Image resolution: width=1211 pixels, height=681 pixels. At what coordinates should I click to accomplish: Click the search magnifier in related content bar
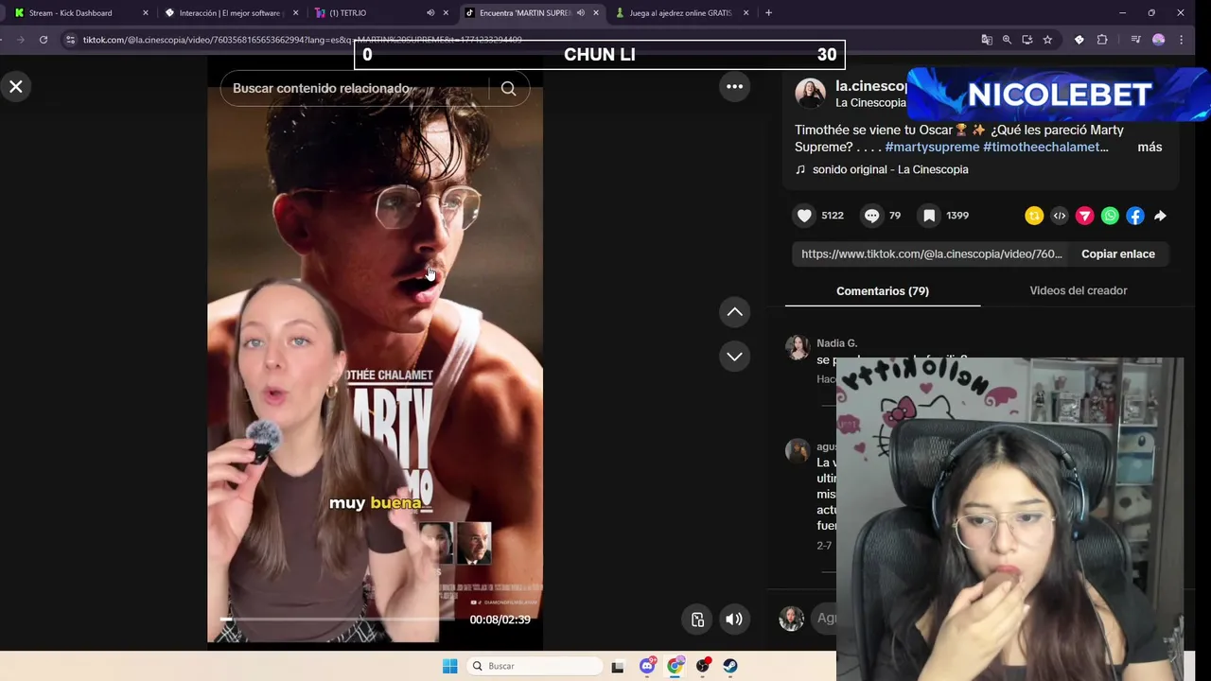tap(509, 88)
